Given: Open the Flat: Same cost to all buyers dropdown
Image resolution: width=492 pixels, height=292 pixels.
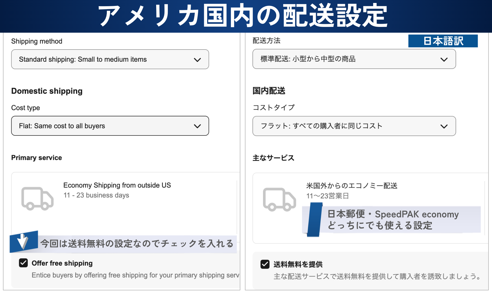Looking at the screenshot, I should click(x=110, y=126).
